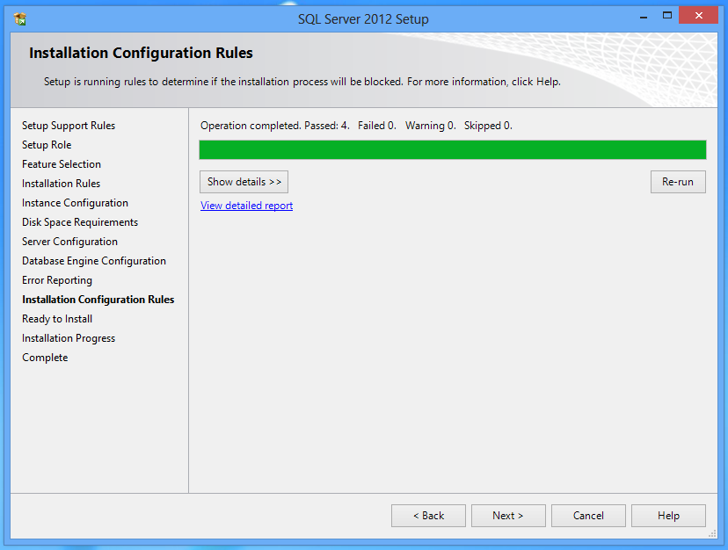Minimize the SQL Server 2012 Setup window
This screenshot has height=550, width=728.
[x=644, y=16]
